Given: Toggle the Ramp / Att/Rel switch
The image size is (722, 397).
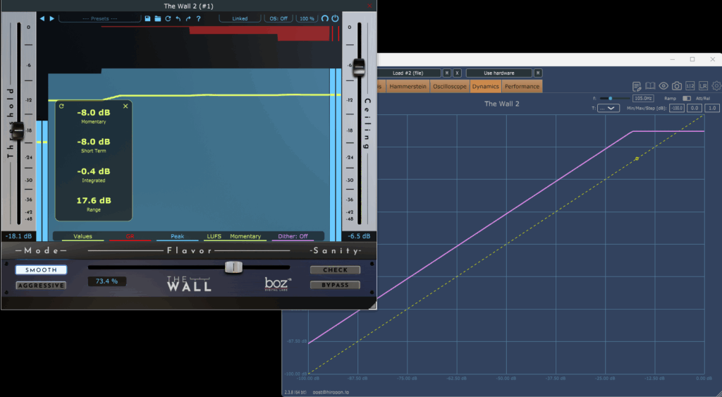Looking at the screenshot, I should [x=687, y=99].
